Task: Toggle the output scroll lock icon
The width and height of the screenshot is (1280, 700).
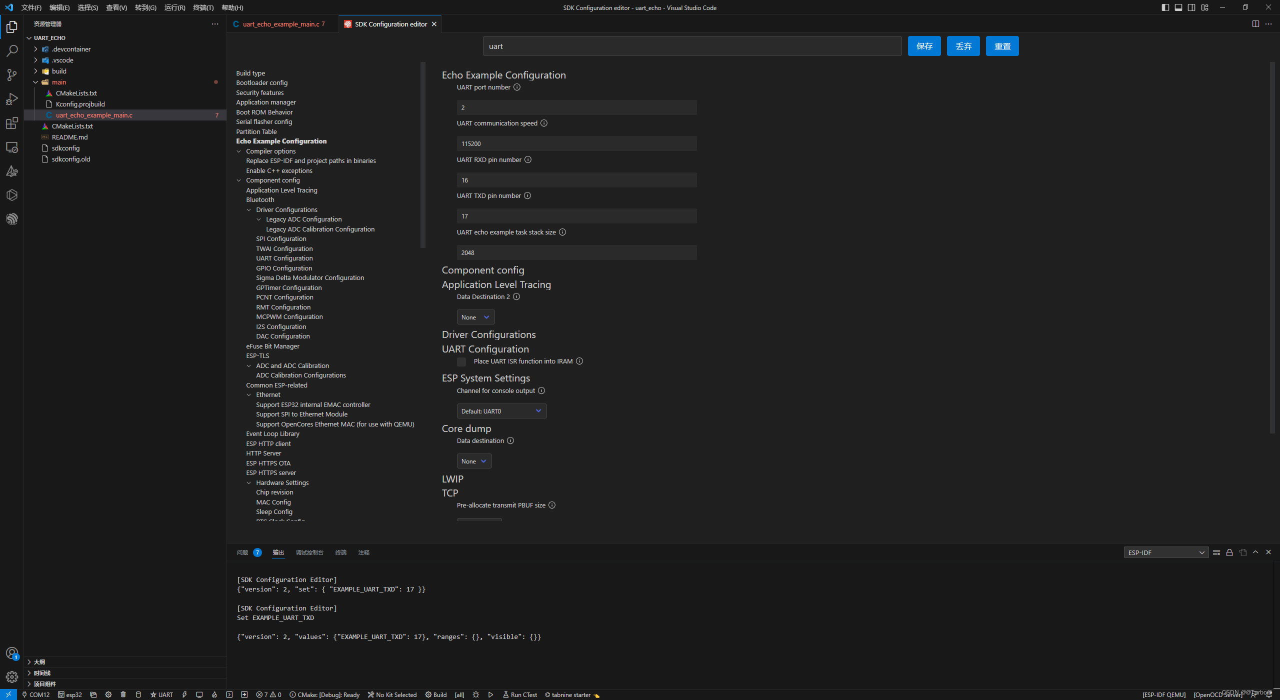Action: point(1229,552)
